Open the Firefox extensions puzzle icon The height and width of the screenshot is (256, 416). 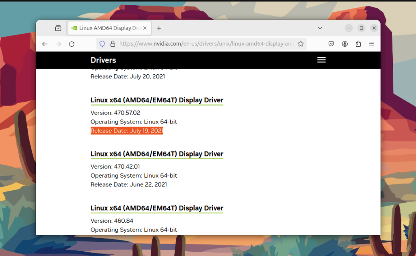358,44
